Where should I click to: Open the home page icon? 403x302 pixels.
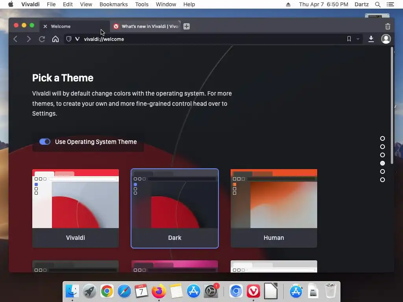pos(55,39)
